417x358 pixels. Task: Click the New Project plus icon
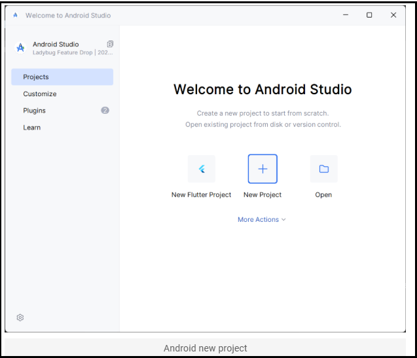click(263, 169)
